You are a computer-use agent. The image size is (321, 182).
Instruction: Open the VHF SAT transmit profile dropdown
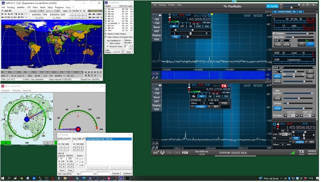pos(282,41)
